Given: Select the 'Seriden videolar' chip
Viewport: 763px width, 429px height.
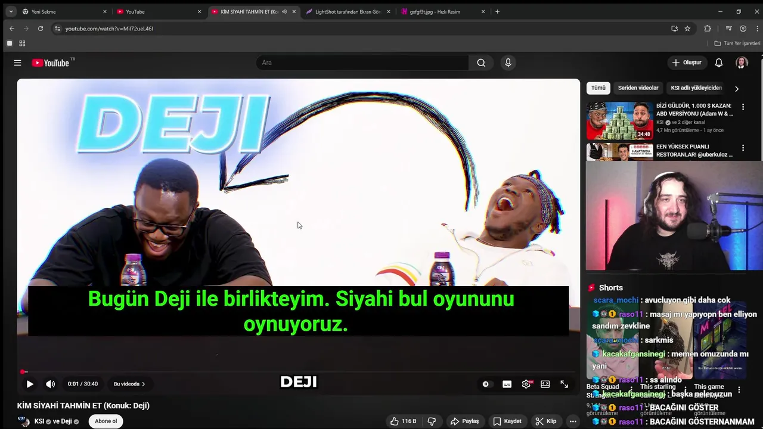Looking at the screenshot, I should tap(638, 88).
